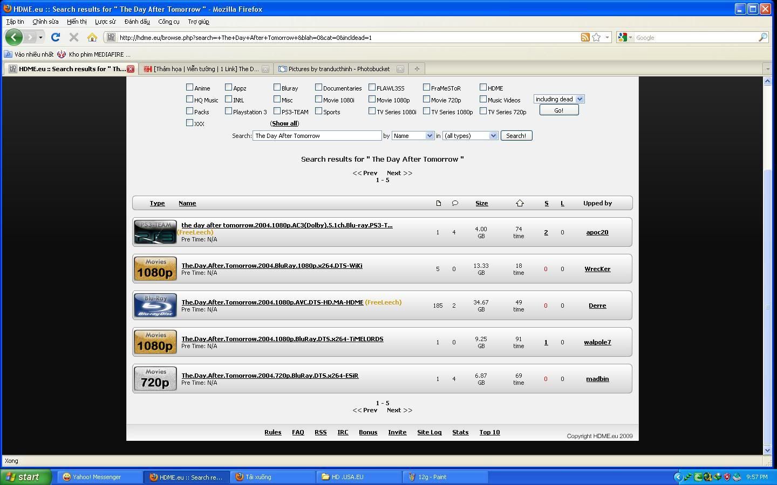Open the HDME torrent by Derre
Screen dimensions: 777x485
pyautogui.click(x=272, y=302)
